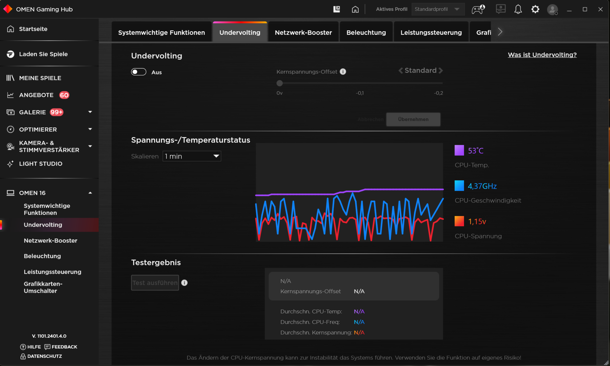Click left arrow next to Standard preset
The image size is (610, 366).
pos(401,70)
